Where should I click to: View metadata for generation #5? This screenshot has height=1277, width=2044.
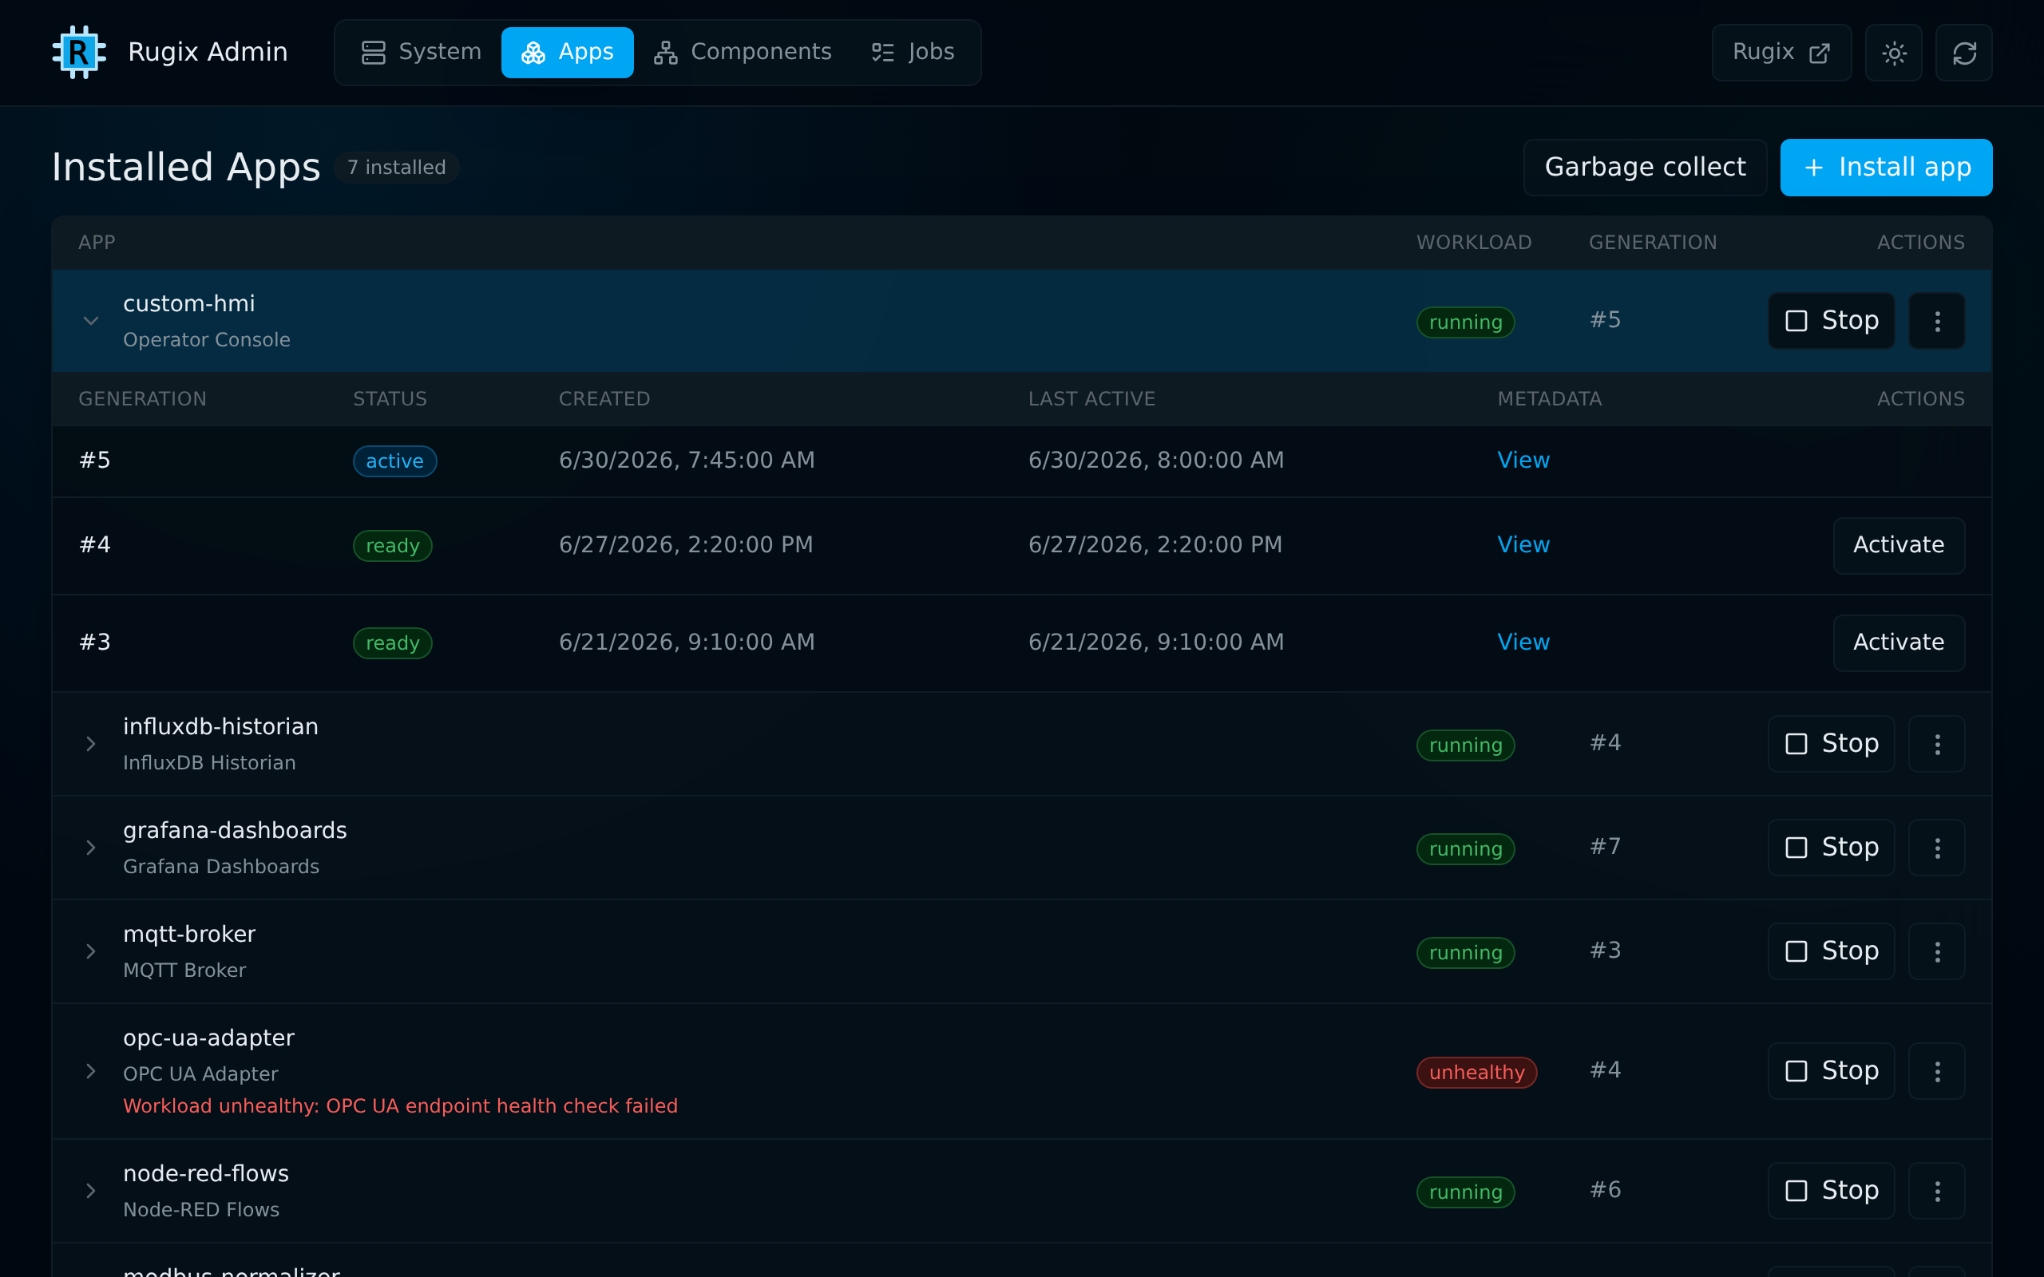1523,461
